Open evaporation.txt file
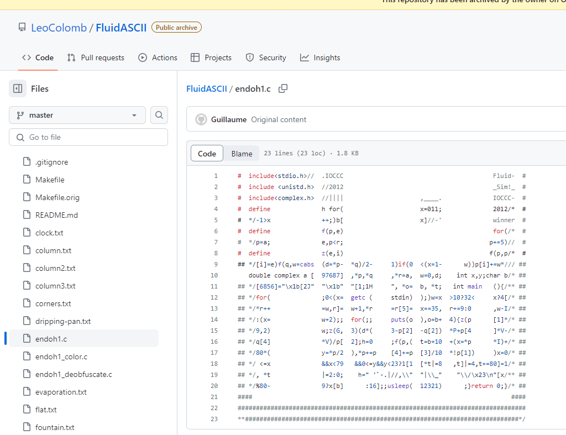This screenshot has height=435, width=566. (61, 392)
